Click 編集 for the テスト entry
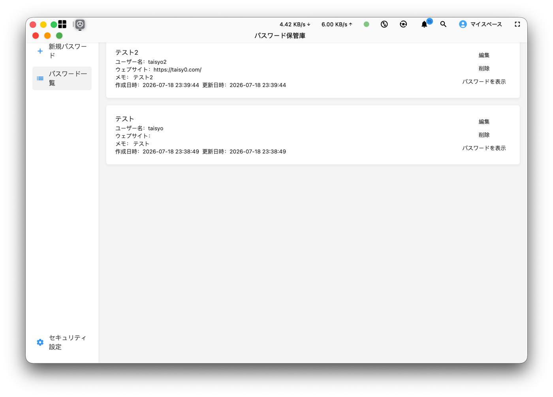 (484, 122)
